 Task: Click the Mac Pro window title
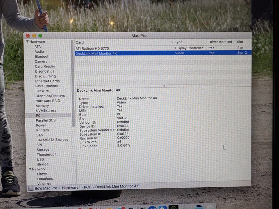tap(139, 35)
